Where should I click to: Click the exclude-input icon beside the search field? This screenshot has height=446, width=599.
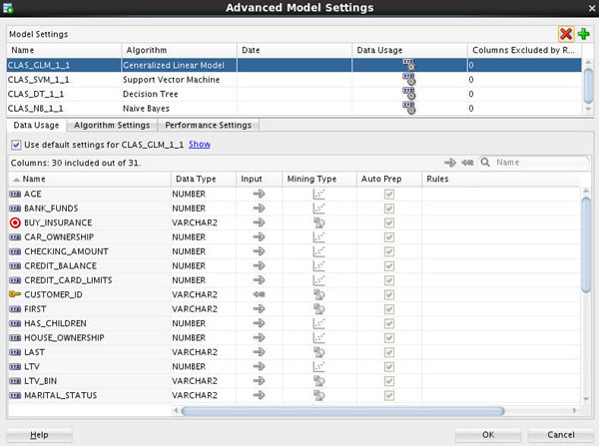click(467, 163)
